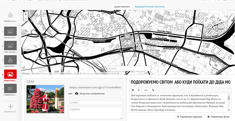Click the OpenStreetMap attribution link
Viewport: 235px width, 121px height.
pyautogui.click(x=101, y=73)
